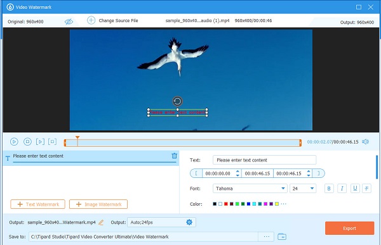Click the watermark text in video preview
Viewport: 381px width, 245px height.
coord(178,113)
